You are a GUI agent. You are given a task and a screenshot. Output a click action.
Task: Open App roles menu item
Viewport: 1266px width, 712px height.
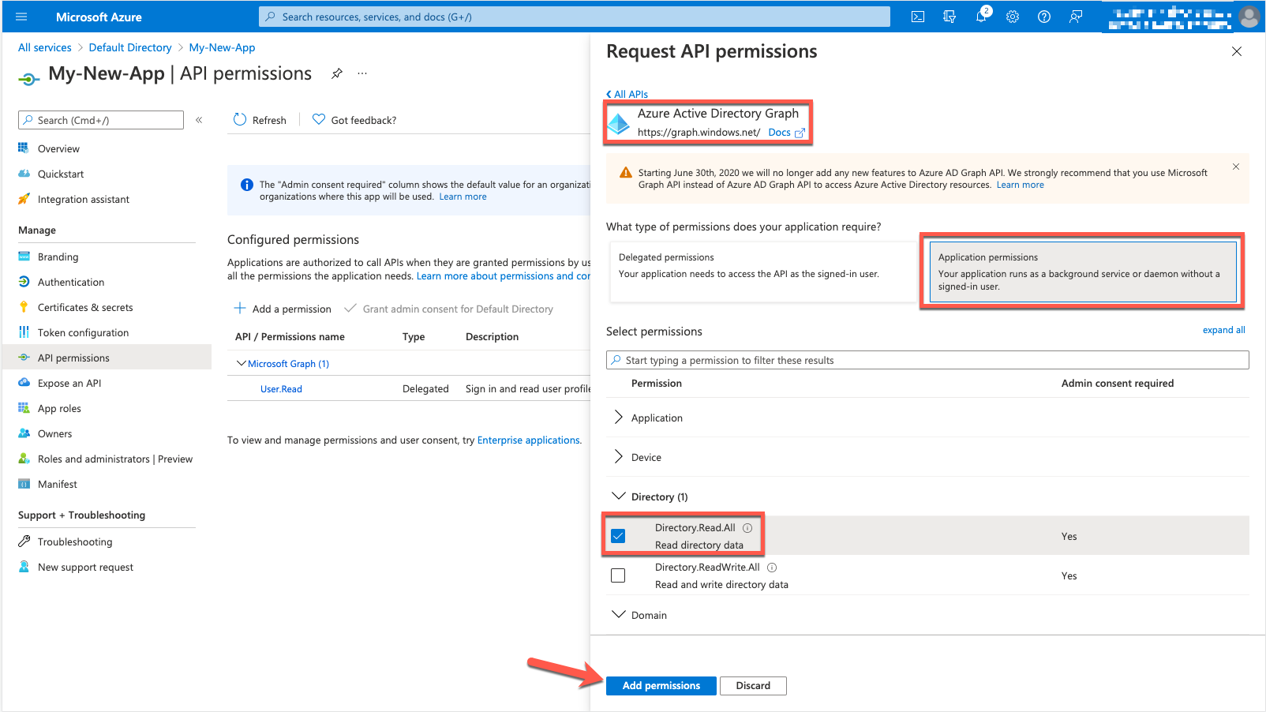coord(59,408)
